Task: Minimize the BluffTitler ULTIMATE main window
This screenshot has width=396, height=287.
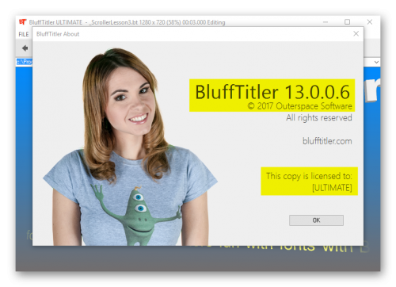Action: 326,22
